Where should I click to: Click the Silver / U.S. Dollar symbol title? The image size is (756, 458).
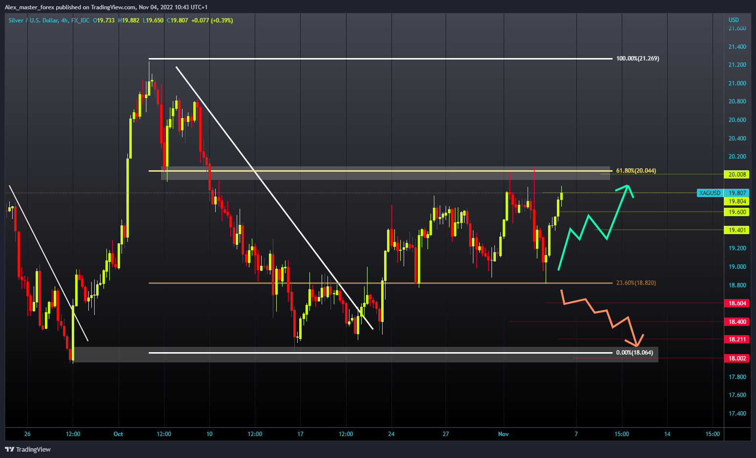[x=33, y=20]
